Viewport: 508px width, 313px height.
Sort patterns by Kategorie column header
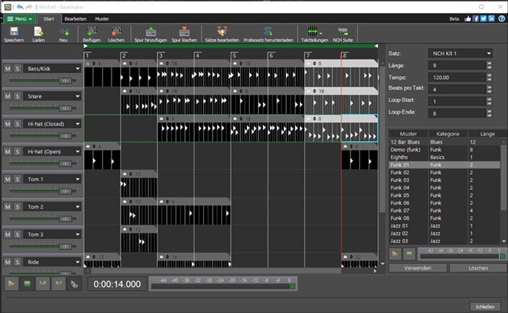[448, 134]
